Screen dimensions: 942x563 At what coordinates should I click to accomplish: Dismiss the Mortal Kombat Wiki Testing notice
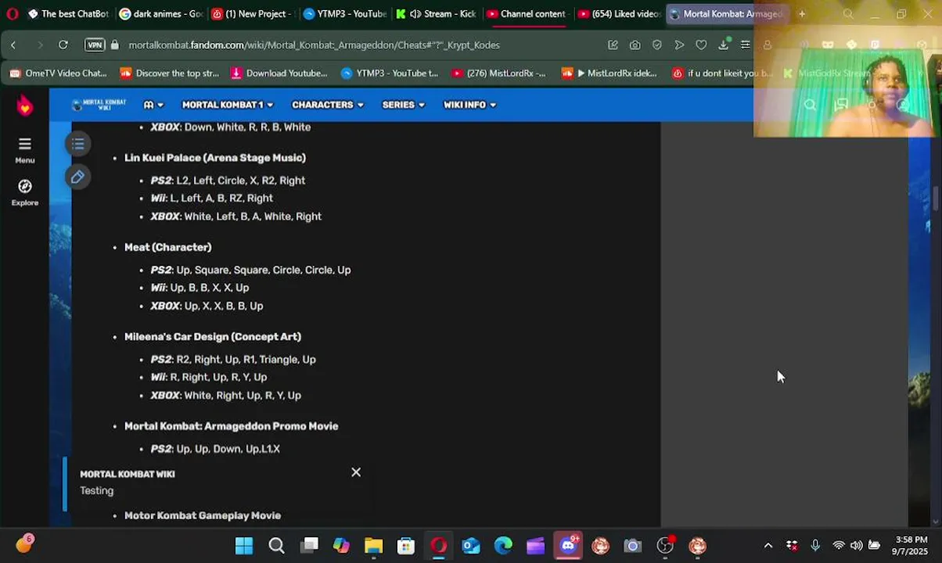356,472
